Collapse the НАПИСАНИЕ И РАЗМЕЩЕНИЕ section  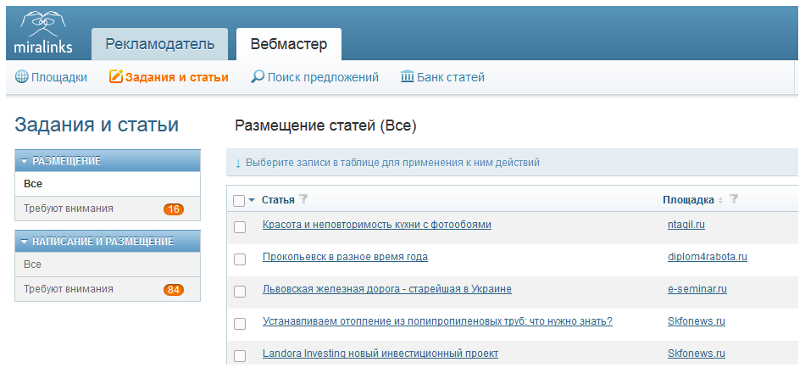(24, 242)
